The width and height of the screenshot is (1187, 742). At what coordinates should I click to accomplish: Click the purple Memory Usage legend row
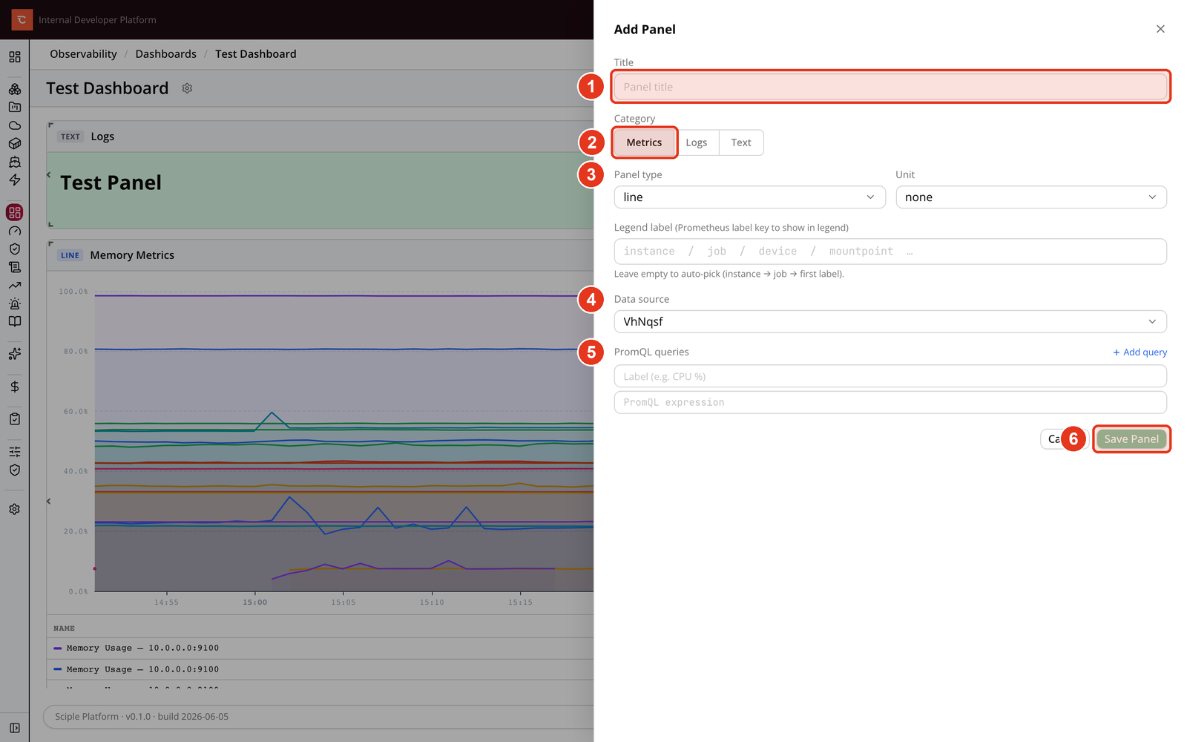click(x=320, y=649)
